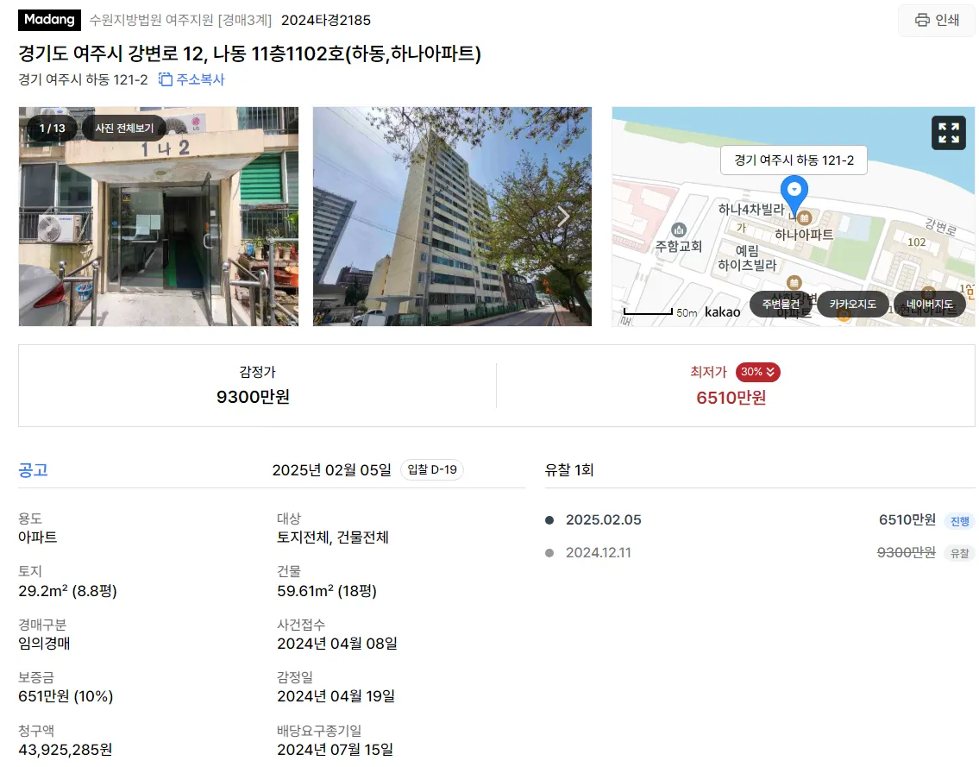Expand the map to fullscreen
The height and width of the screenshot is (767, 979).
tap(949, 132)
